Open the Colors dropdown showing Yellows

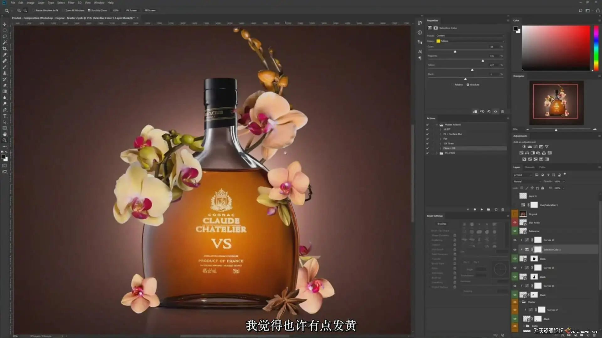[470, 41]
